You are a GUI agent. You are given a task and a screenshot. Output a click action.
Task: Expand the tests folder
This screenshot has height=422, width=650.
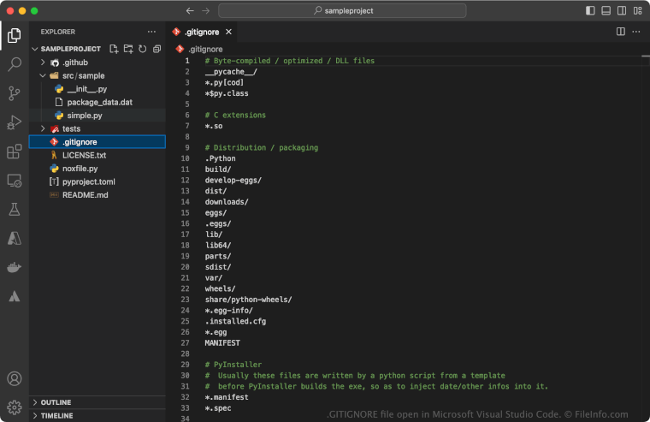[x=71, y=128]
